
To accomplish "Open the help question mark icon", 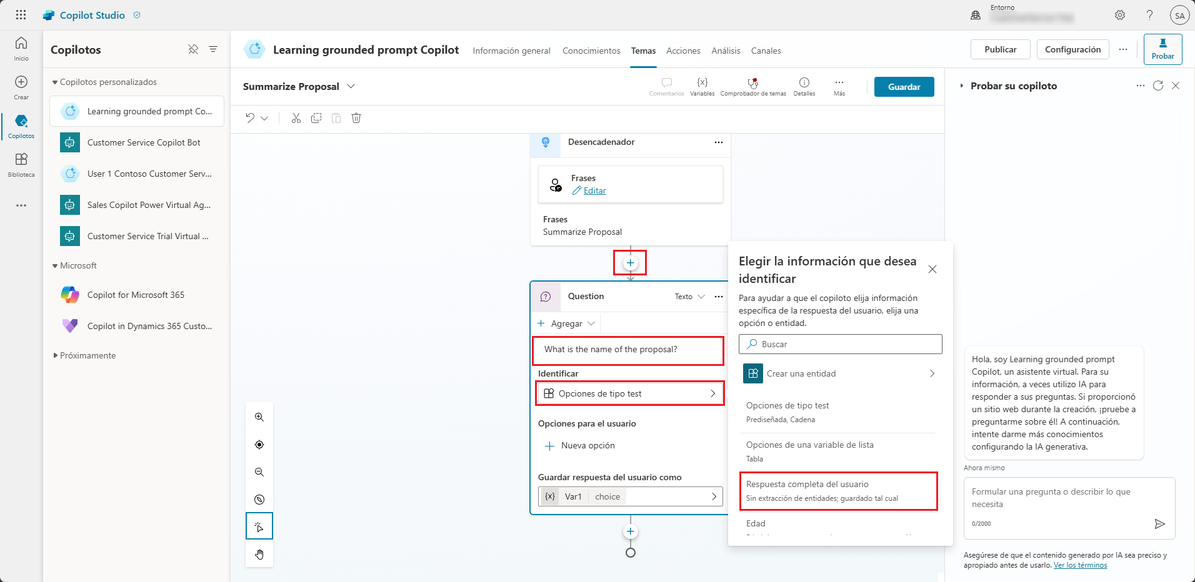I will click(1149, 15).
